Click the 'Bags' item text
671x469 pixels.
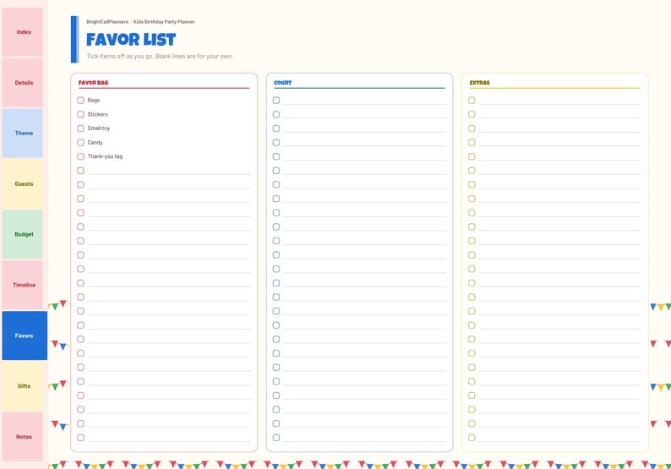pyautogui.click(x=94, y=100)
